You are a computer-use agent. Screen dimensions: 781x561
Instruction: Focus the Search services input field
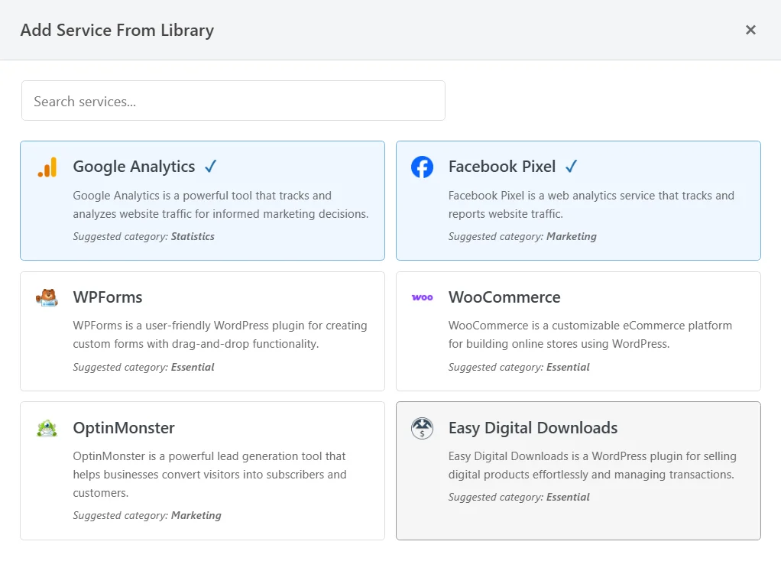pos(233,101)
